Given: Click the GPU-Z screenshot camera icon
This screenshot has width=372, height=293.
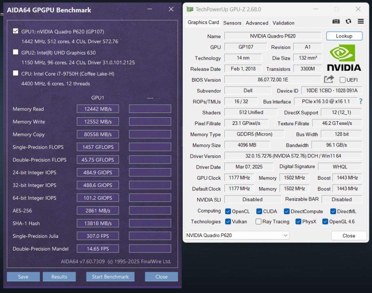Looking at the screenshot, I should 336,22.
